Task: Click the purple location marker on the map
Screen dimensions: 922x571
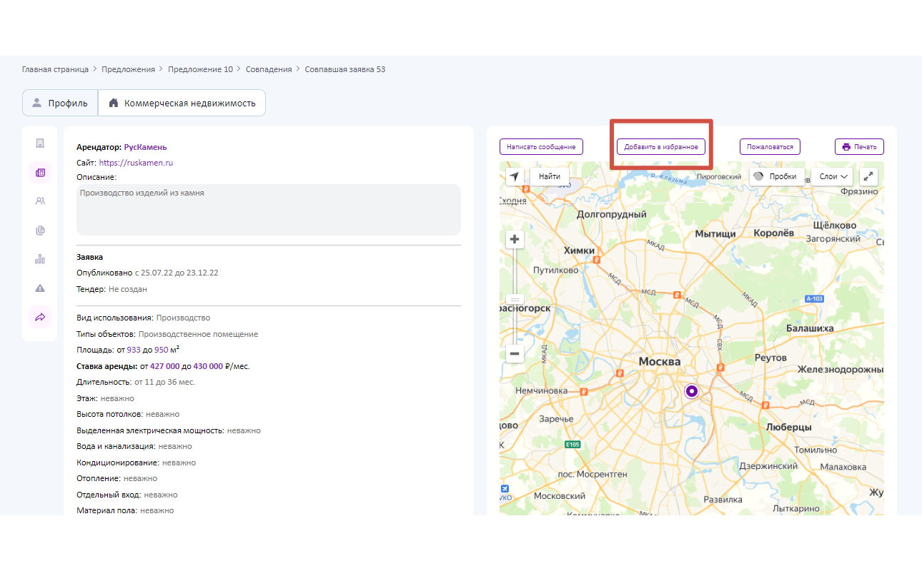Action: pyautogui.click(x=691, y=391)
